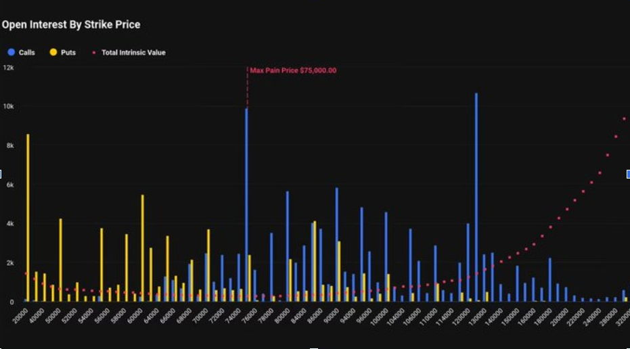
Task: Click the 70000 strike label on the x-axis
Action: point(200,316)
